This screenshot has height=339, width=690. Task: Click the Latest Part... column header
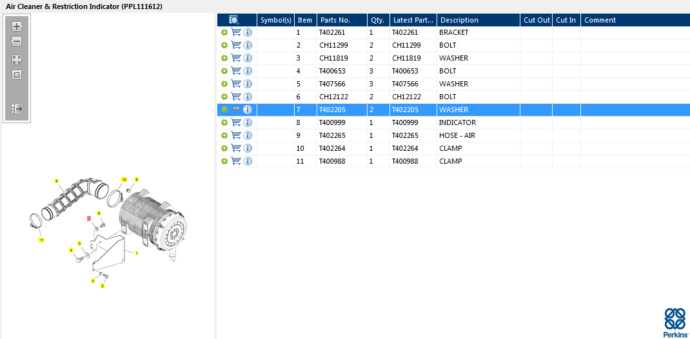pos(413,20)
